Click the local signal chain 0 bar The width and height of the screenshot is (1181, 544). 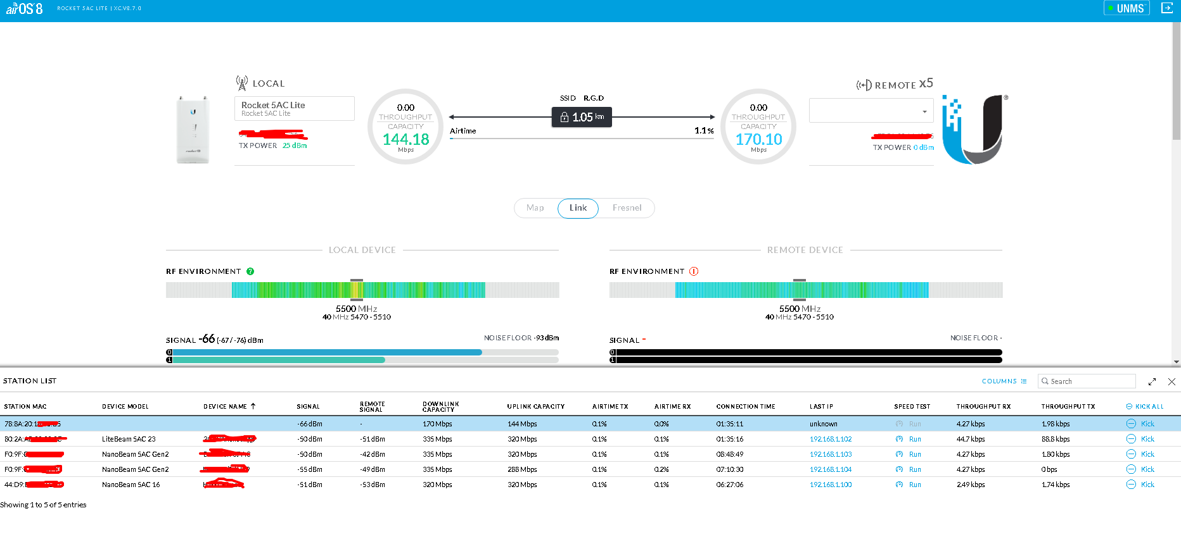coord(362,352)
